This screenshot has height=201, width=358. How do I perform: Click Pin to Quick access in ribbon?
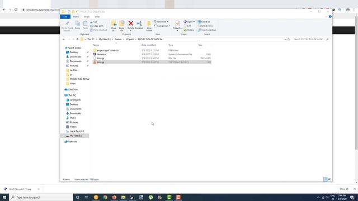pos(67,26)
